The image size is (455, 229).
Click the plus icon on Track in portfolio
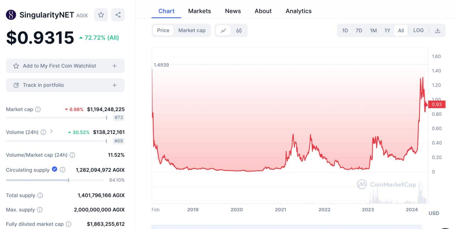[115, 85]
